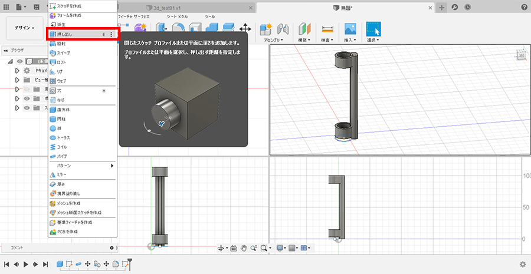The image size is (531, 274).
Task: Click the Save floppy disk icon
Action: pos(37,6)
